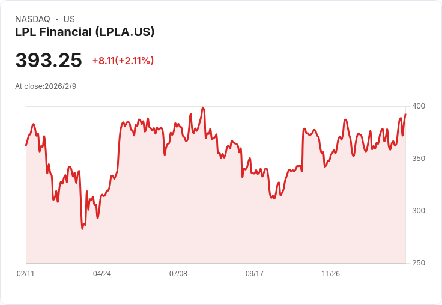Click the lowest trough of the price line

coord(82,229)
